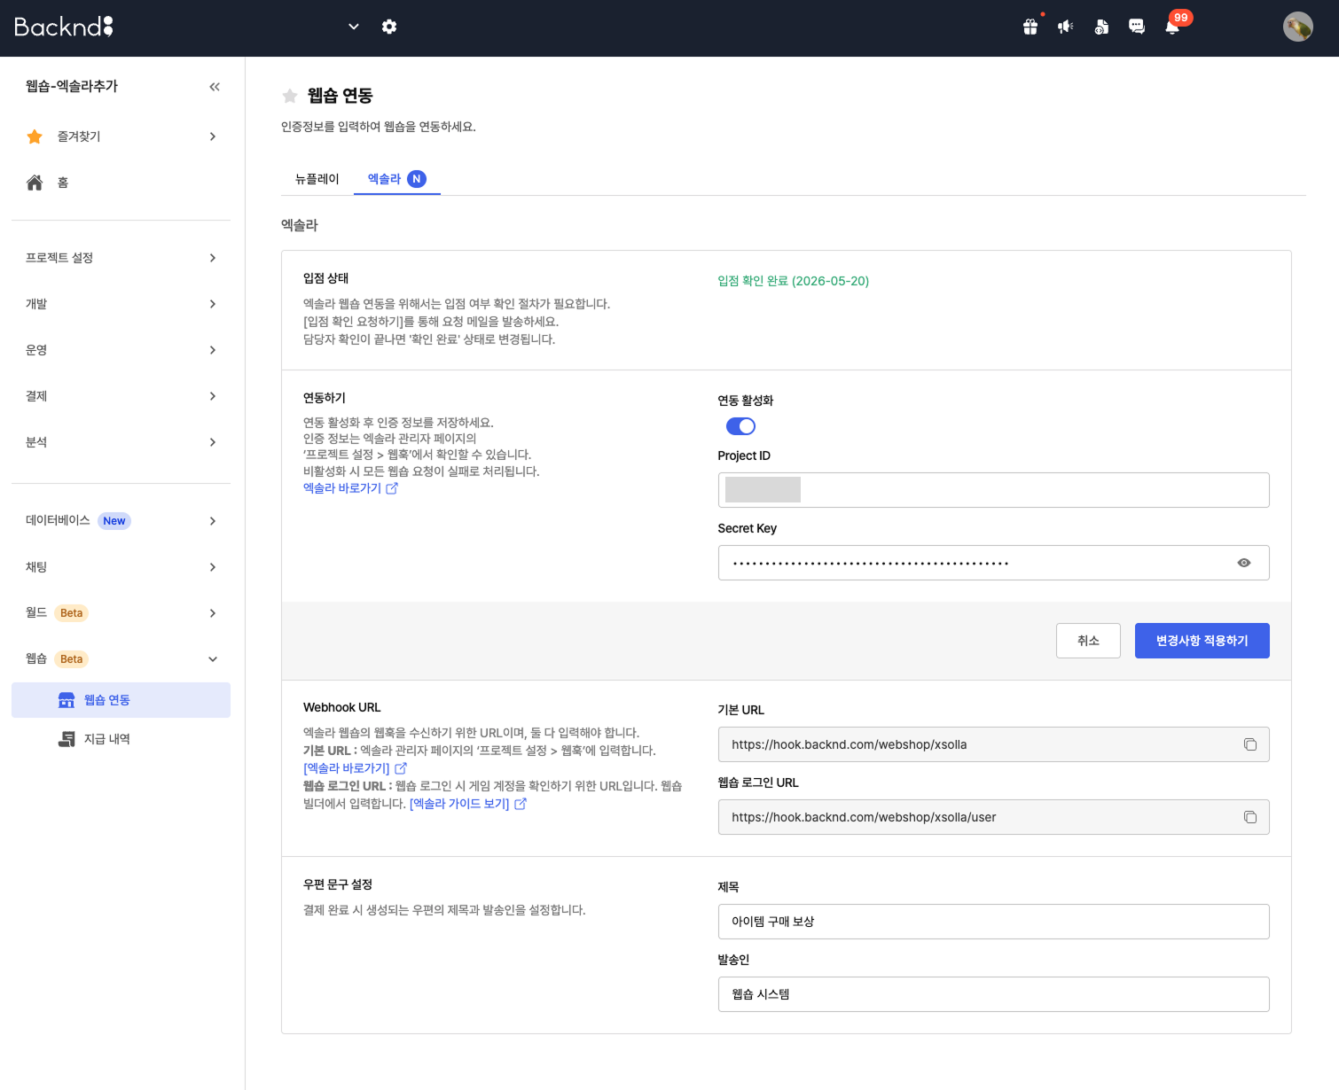
Task: Open the gift box icon in the header
Action: point(1030,27)
